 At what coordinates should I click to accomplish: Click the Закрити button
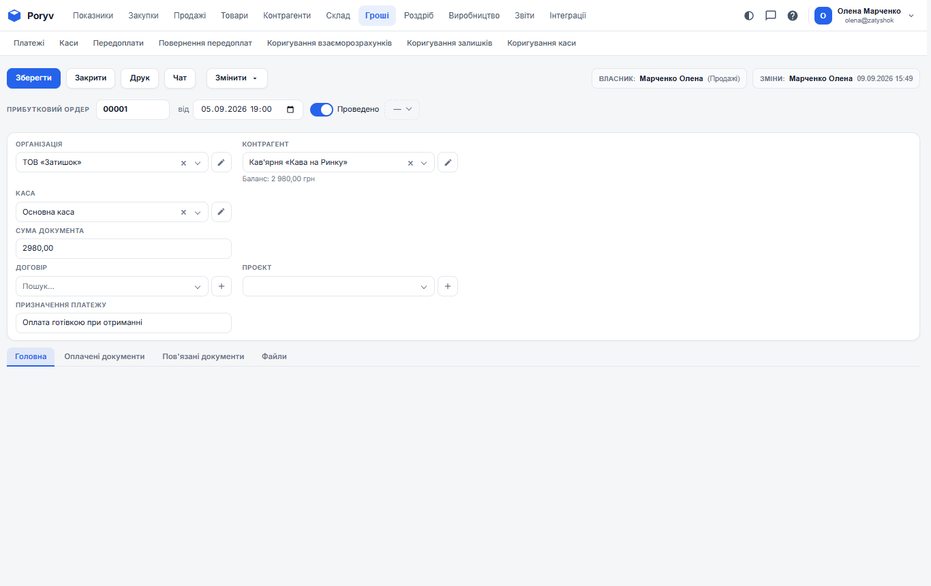(x=91, y=78)
